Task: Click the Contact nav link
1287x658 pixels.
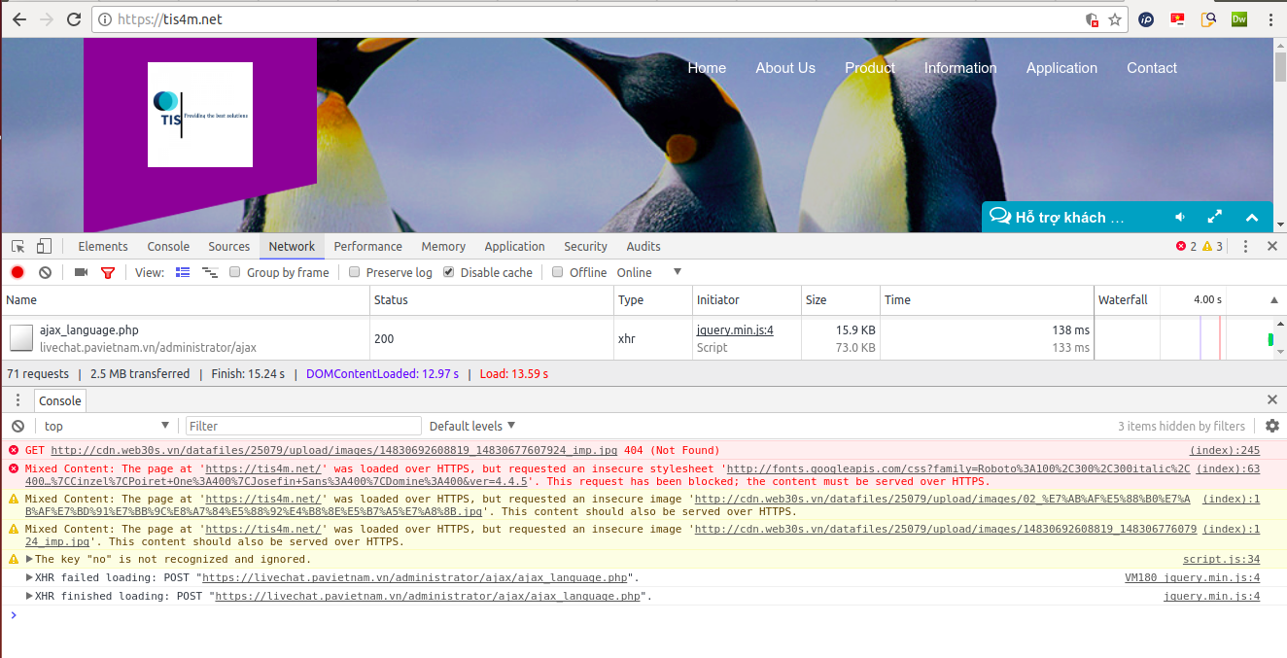Action: pos(1152,68)
